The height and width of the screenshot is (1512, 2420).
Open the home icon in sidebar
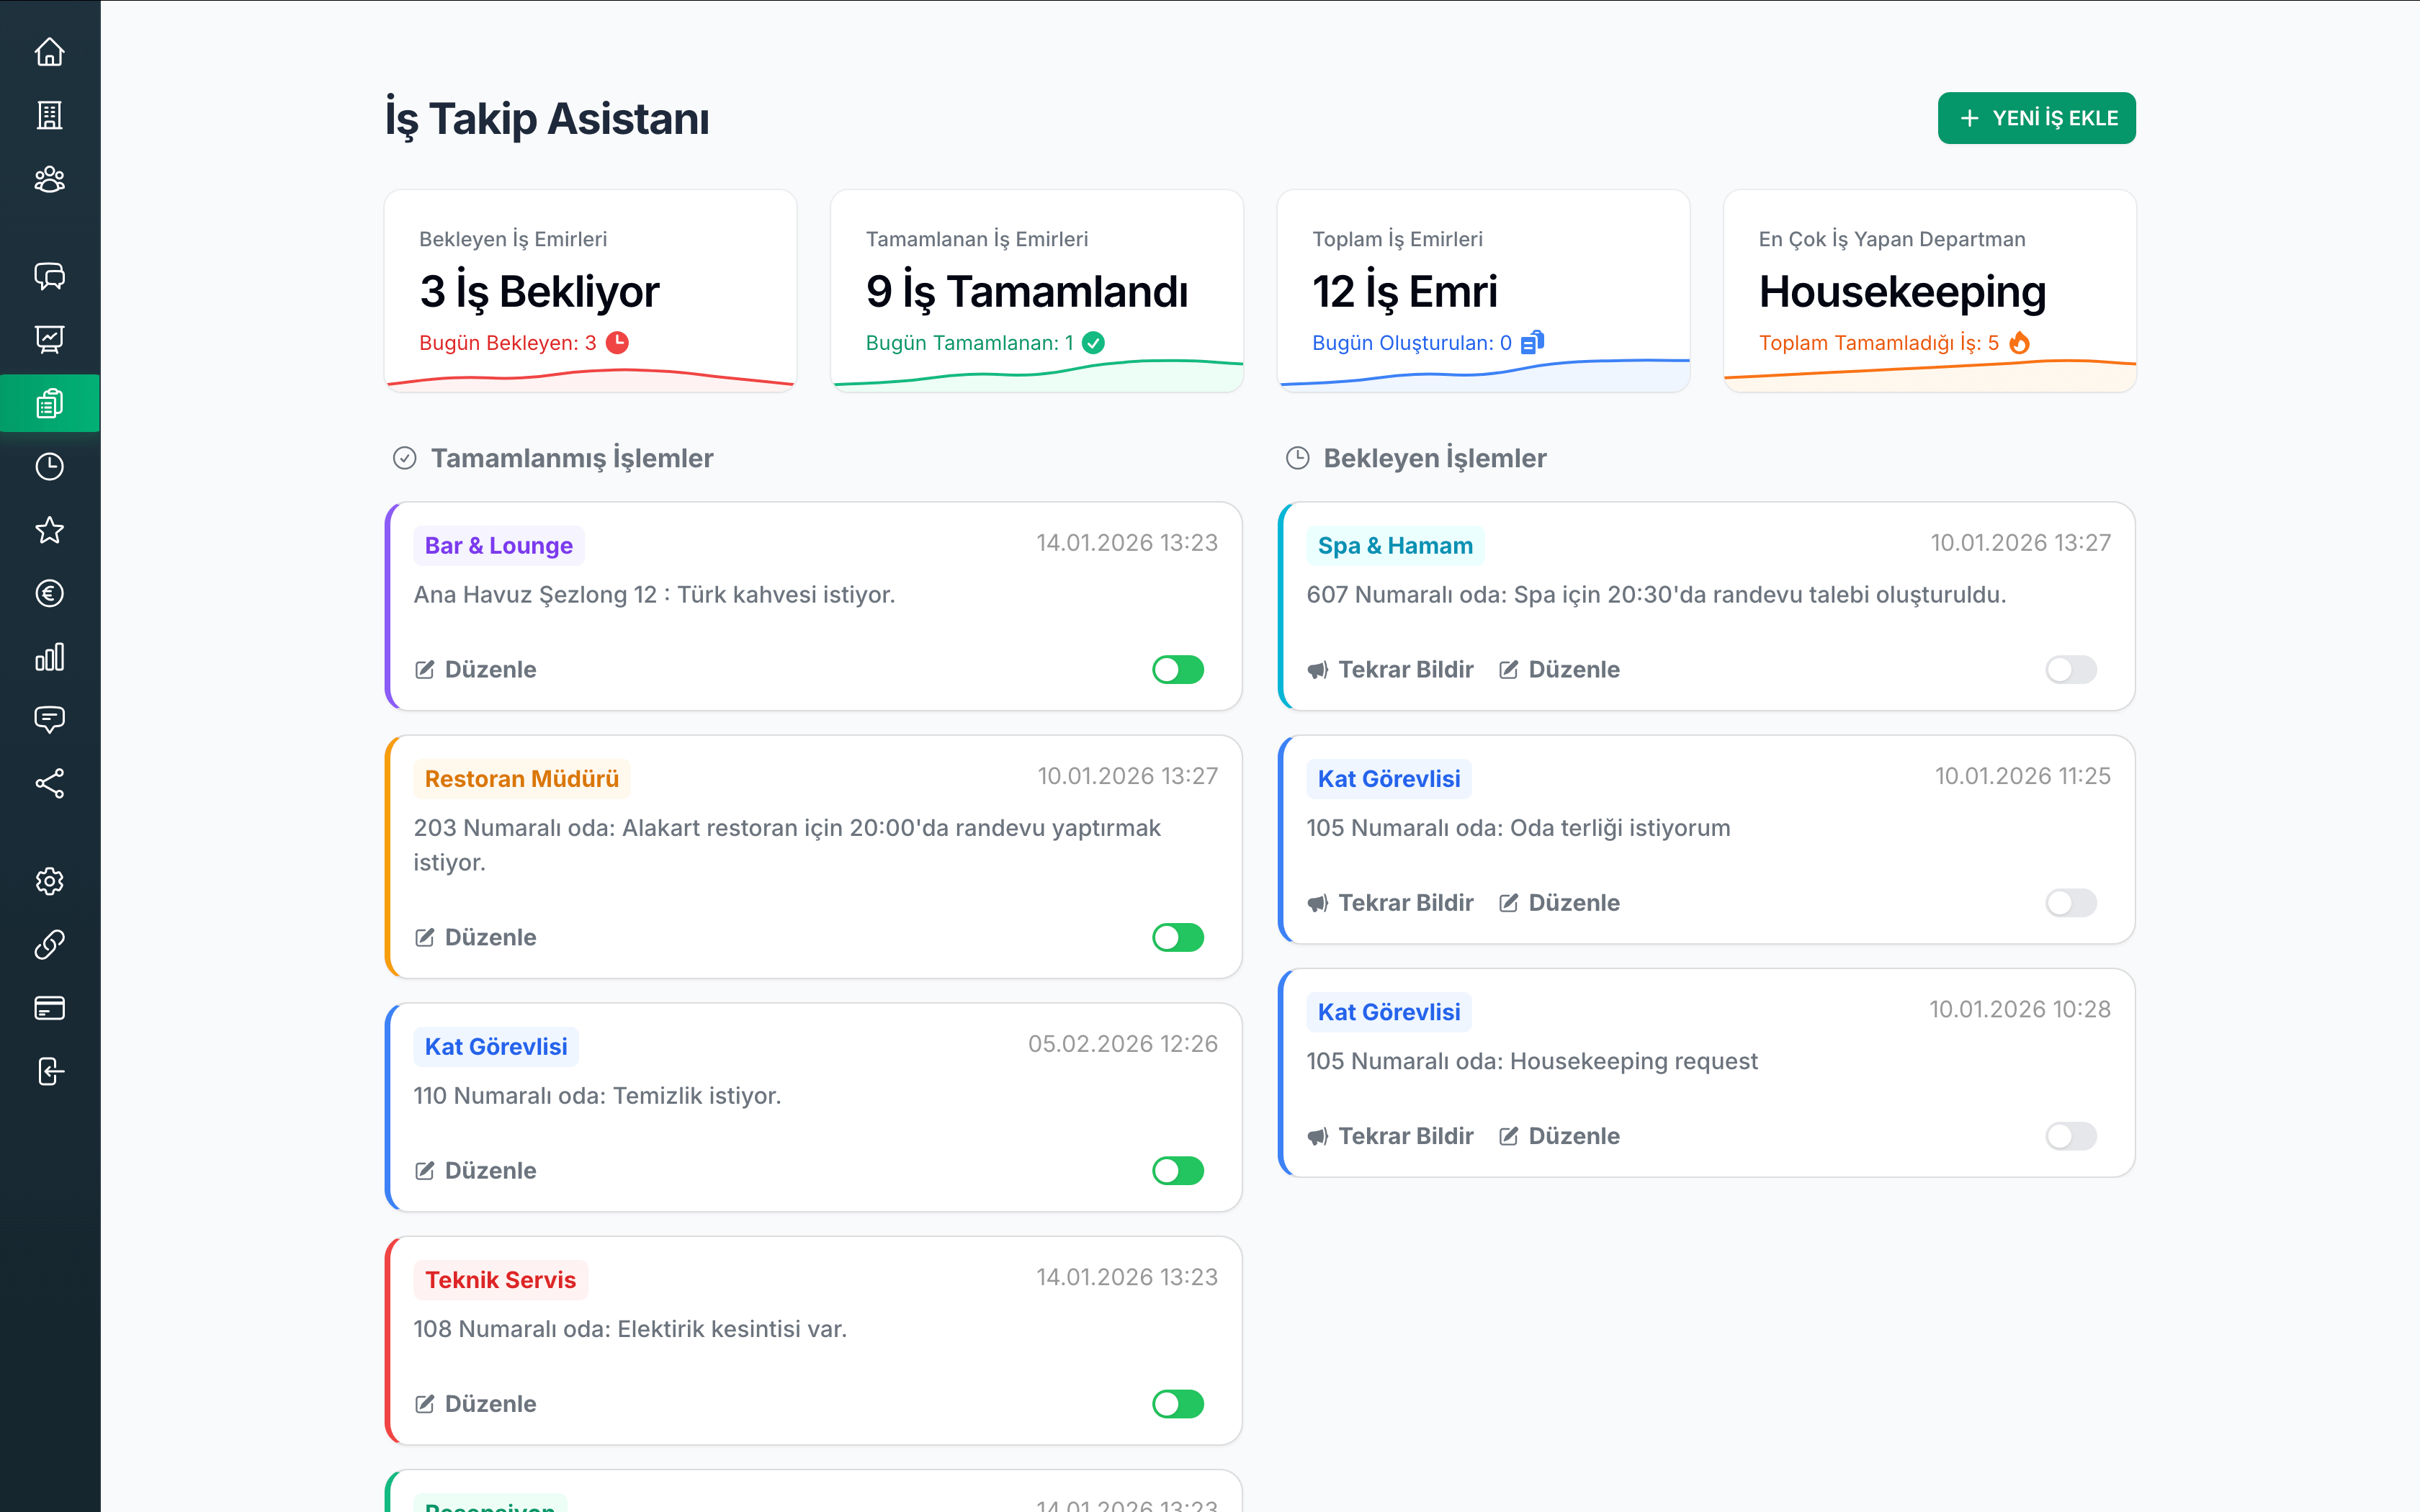(49, 52)
